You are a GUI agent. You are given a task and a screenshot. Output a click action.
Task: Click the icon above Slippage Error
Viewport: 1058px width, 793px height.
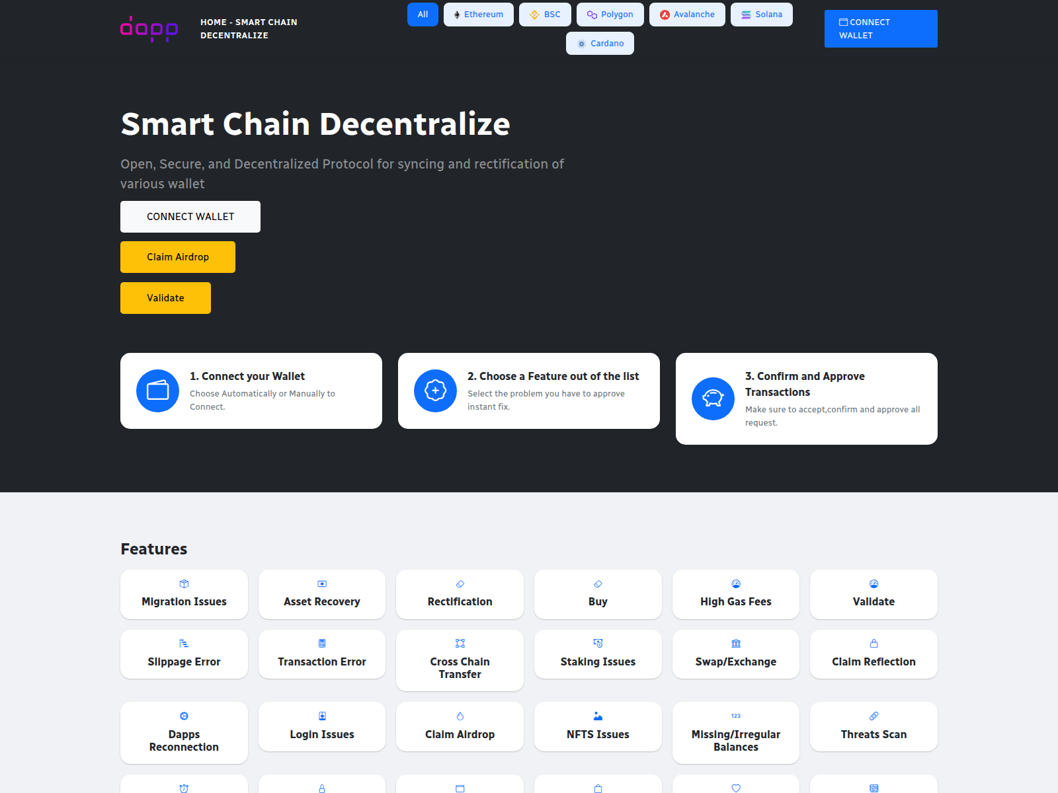[x=184, y=643]
